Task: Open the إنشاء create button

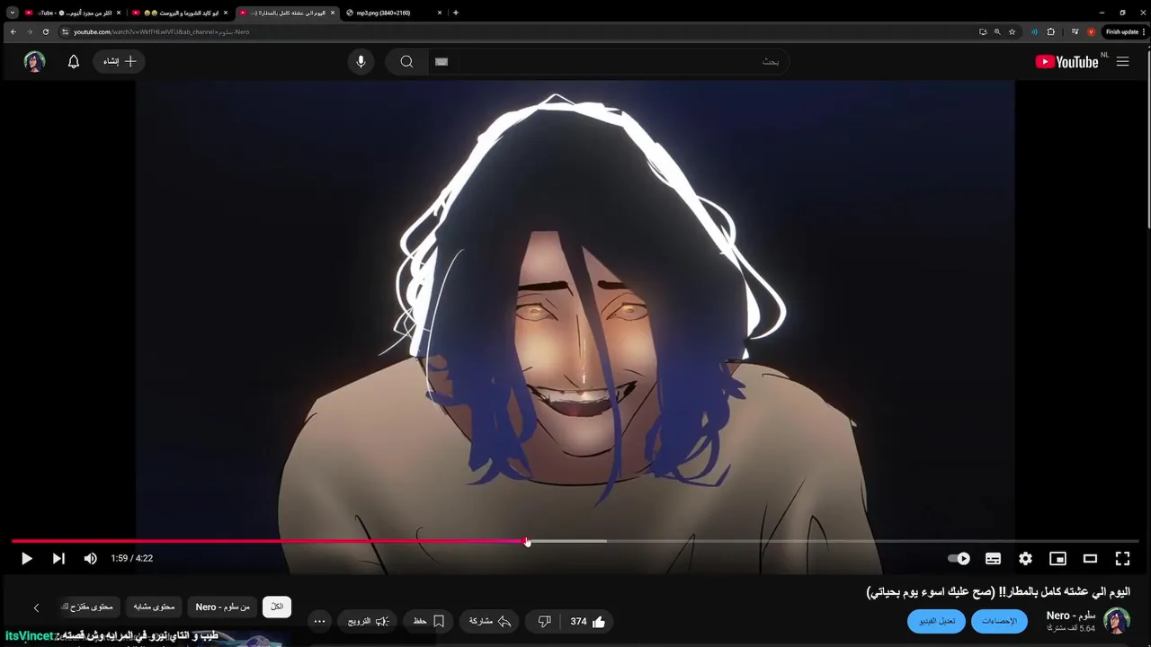Action: (x=119, y=61)
